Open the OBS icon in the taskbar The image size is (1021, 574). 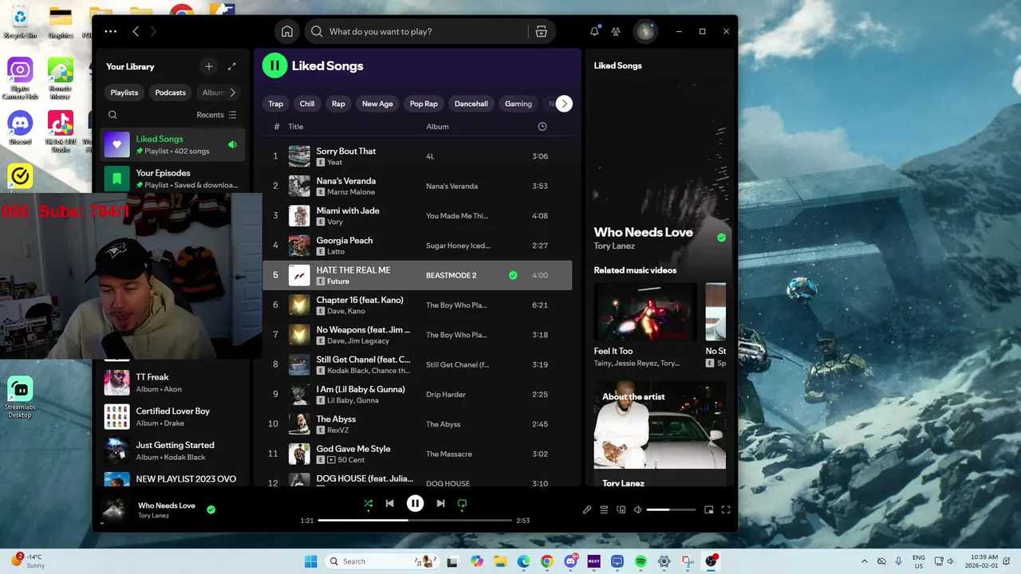point(711,561)
